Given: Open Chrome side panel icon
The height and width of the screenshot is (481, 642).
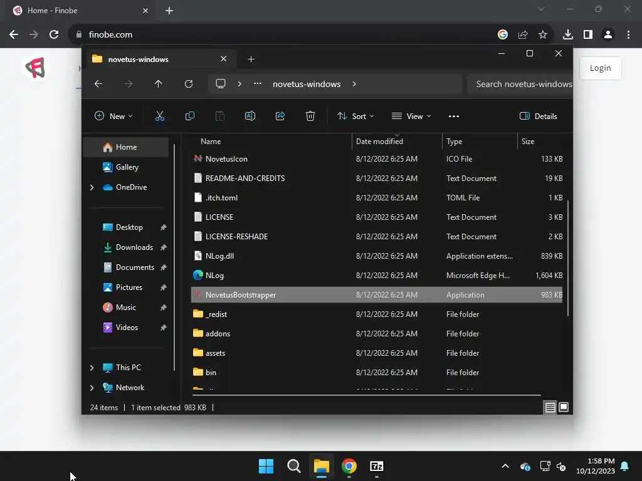Looking at the screenshot, I should (x=588, y=35).
